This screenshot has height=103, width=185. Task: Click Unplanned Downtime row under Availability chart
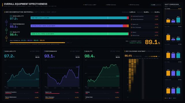tap(22, 92)
